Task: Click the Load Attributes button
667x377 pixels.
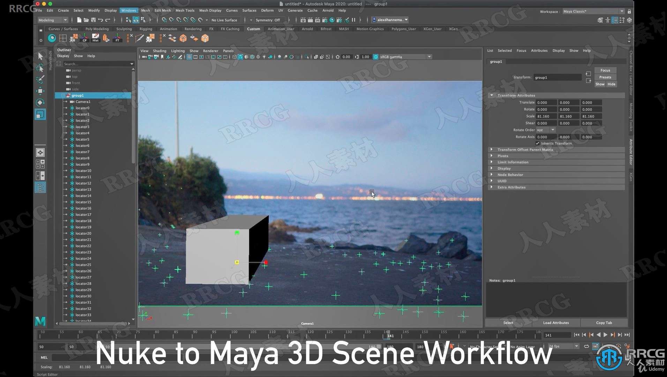Action: click(556, 323)
